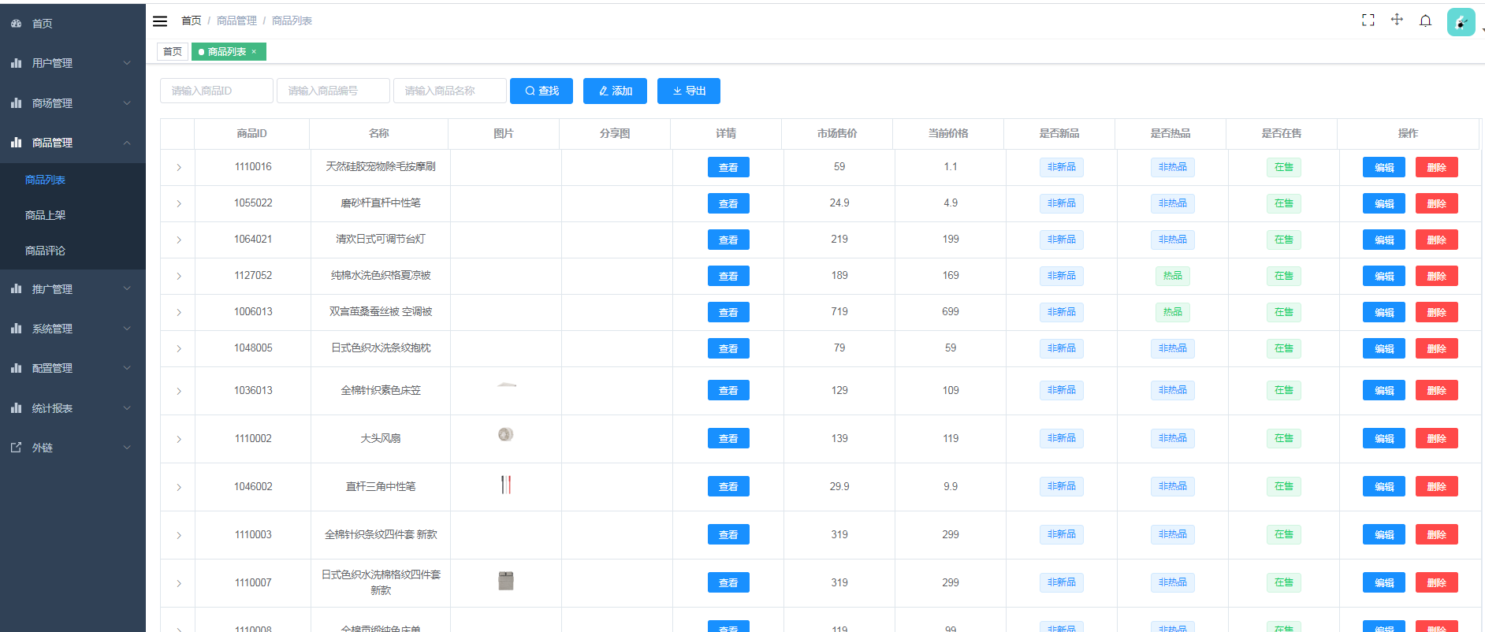Expand the 推广管理 sidebar menu
Screen dimensions: 1485x632
point(73,289)
